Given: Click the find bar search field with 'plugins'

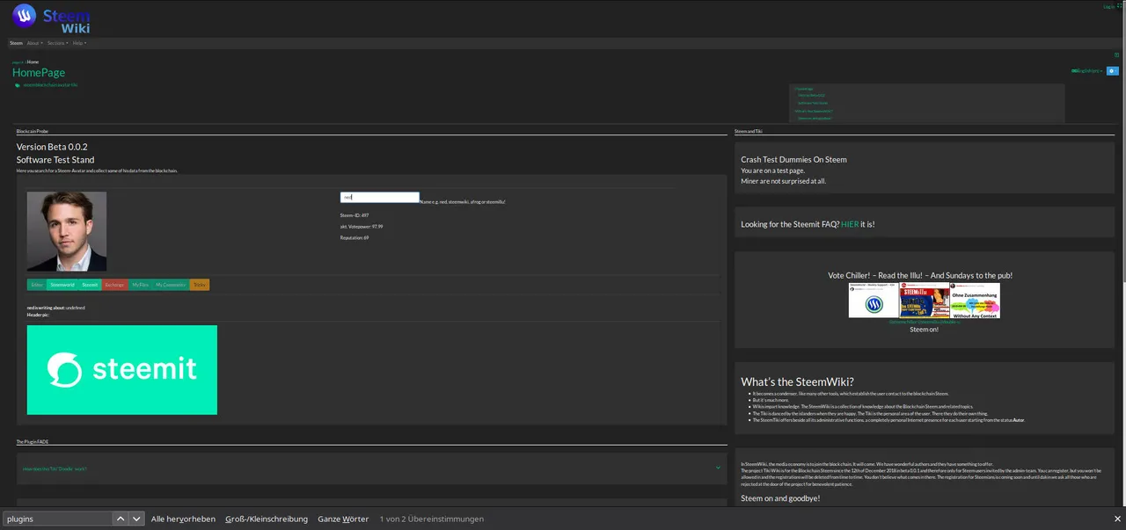Looking at the screenshot, I should point(58,519).
